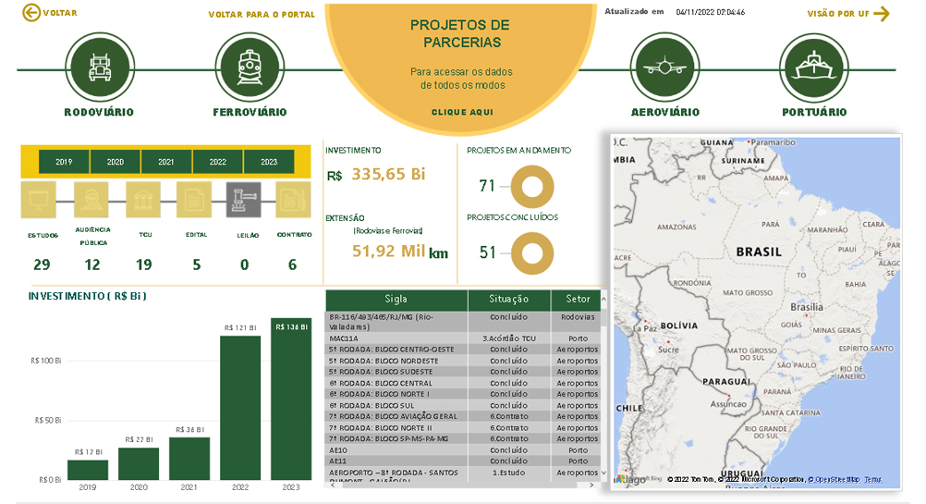Viewport: 926px width, 504px height.
Task: Select the Edital document stage icon
Action: click(x=194, y=201)
